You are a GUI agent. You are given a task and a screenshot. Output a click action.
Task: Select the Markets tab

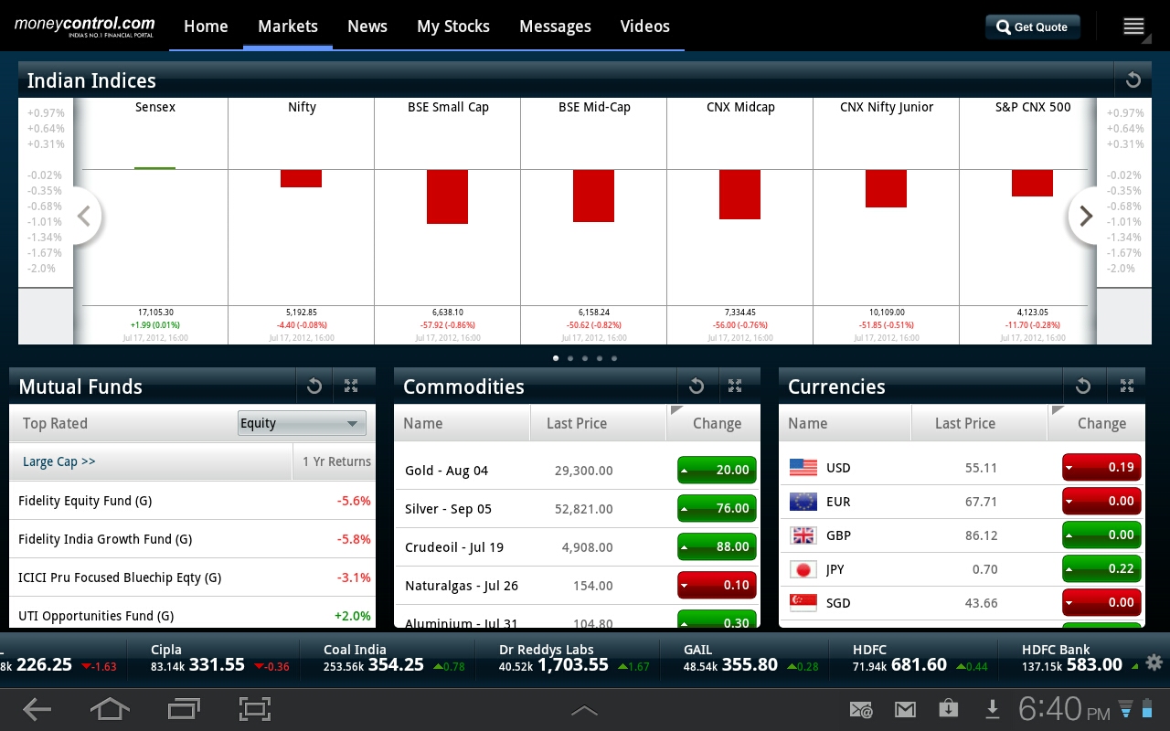click(x=288, y=26)
